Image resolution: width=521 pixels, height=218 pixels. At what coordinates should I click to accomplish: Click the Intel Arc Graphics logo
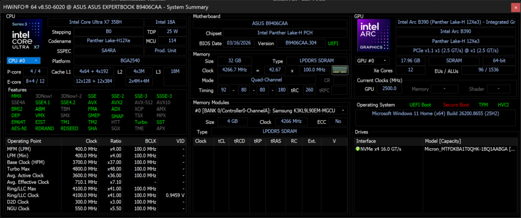tap(374, 35)
